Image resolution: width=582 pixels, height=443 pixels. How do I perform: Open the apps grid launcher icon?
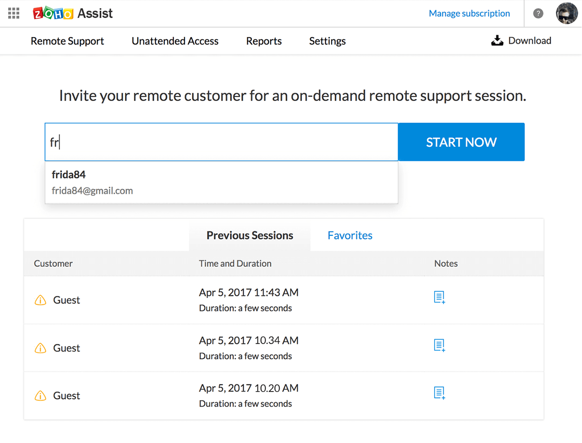pos(14,13)
